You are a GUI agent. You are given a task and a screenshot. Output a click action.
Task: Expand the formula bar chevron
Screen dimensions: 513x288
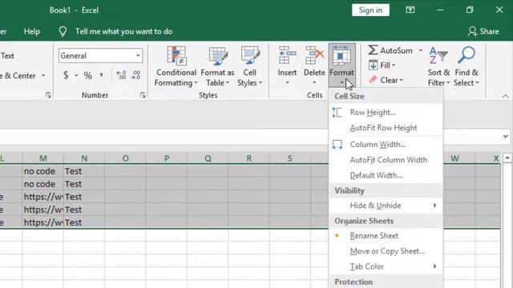point(506,136)
